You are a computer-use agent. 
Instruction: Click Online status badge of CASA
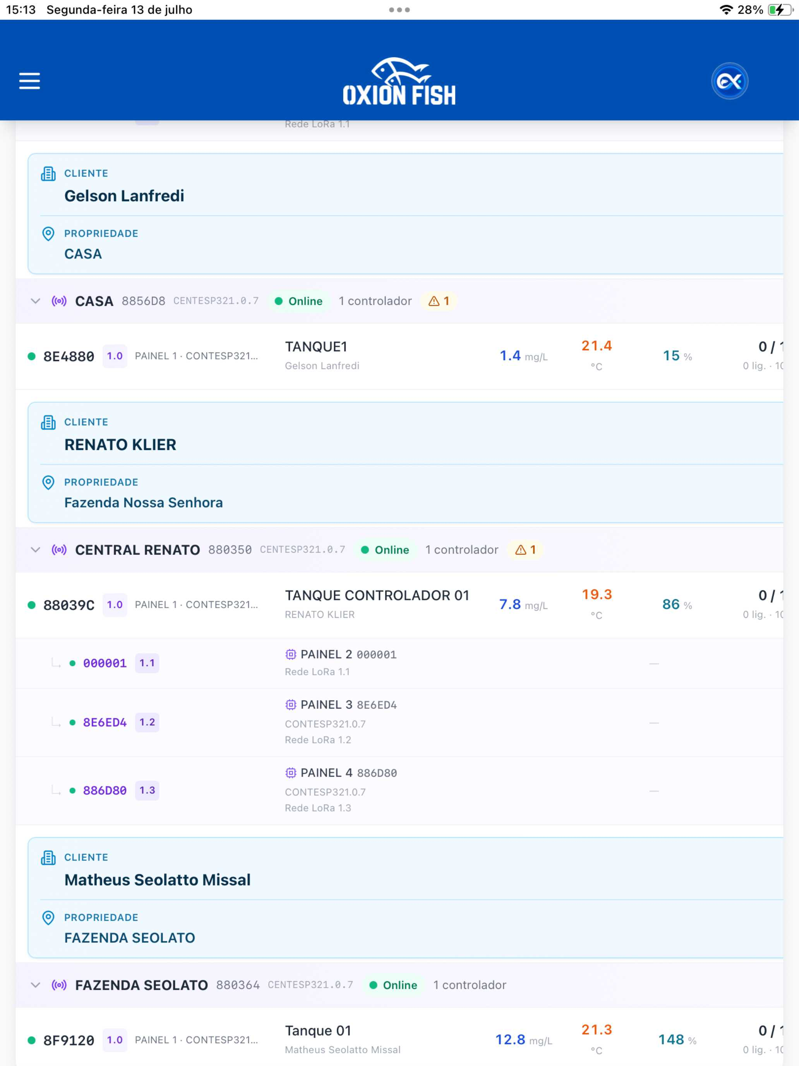(298, 301)
